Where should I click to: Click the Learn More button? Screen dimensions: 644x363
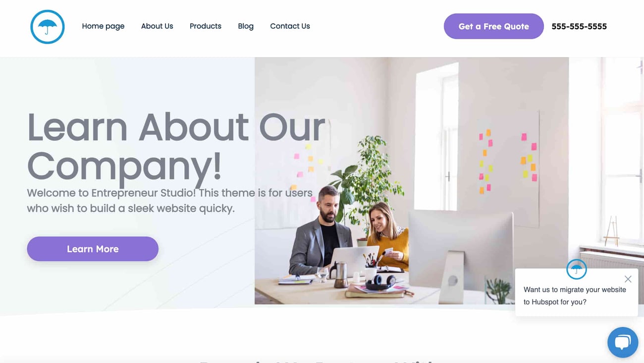pyautogui.click(x=93, y=249)
